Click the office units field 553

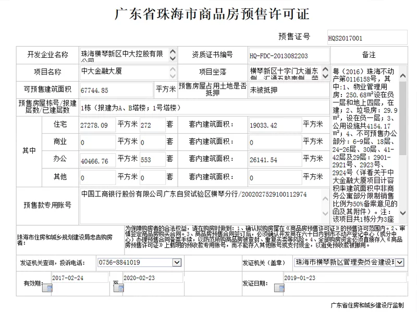(153, 160)
